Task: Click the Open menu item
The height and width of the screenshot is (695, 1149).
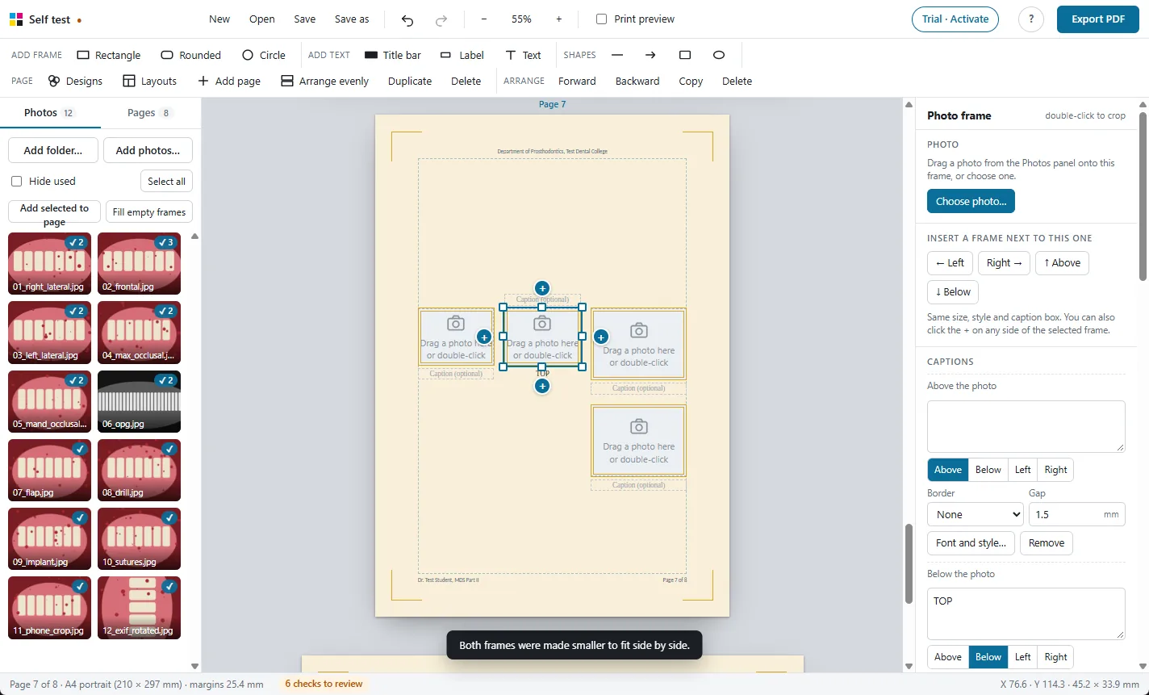Action: tap(262, 19)
